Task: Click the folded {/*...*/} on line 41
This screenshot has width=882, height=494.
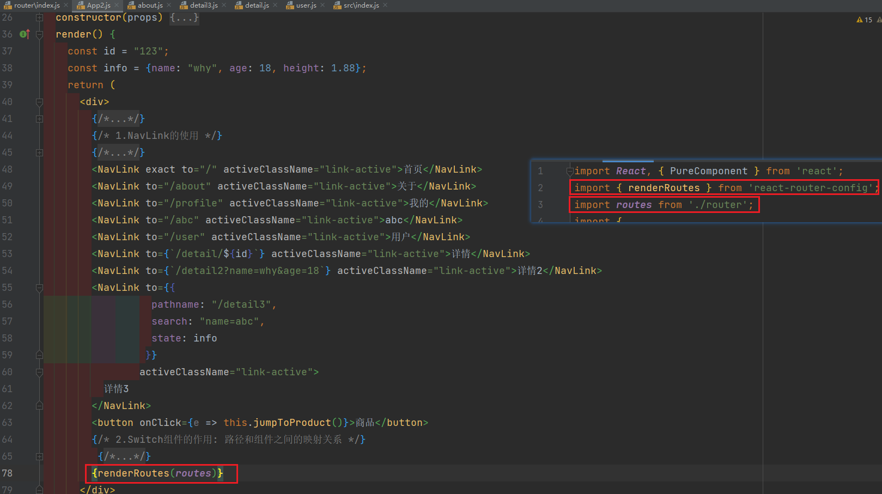Action: tap(118, 119)
